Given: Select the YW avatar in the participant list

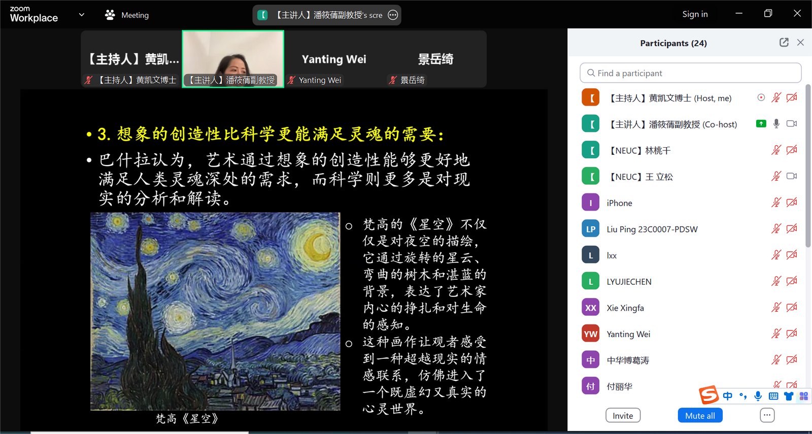Looking at the screenshot, I should pos(591,333).
